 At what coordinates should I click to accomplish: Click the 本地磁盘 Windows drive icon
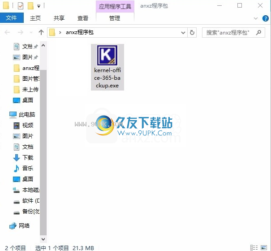tap(16, 190)
